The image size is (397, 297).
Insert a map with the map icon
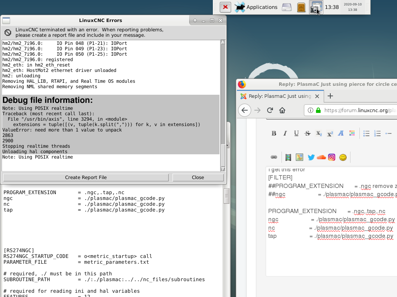coord(299,157)
